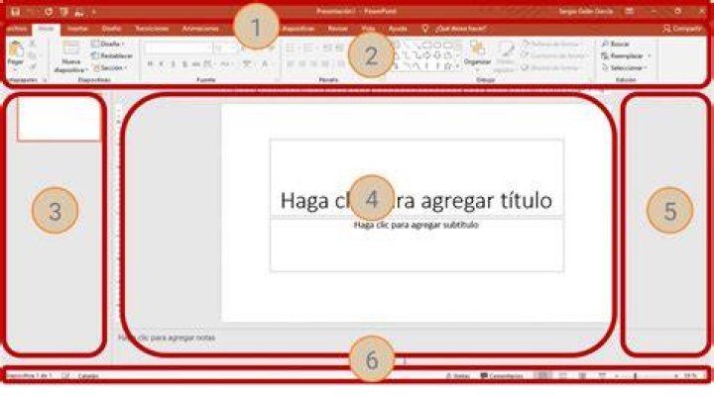Click the zoom slider in the status bar

pos(647,376)
